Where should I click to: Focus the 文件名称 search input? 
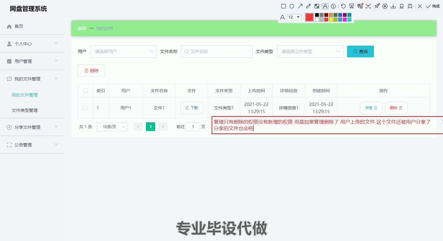pyautogui.click(x=217, y=51)
